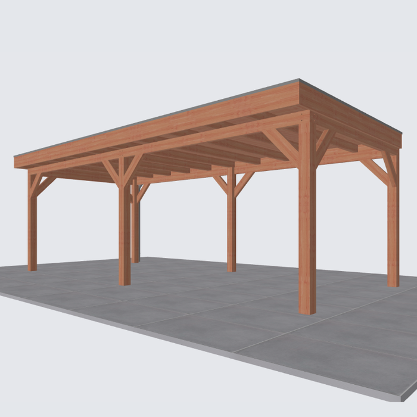The width and height of the screenshot is (417, 417).
Task: Select the front middle support post
Action: click(124, 238)
